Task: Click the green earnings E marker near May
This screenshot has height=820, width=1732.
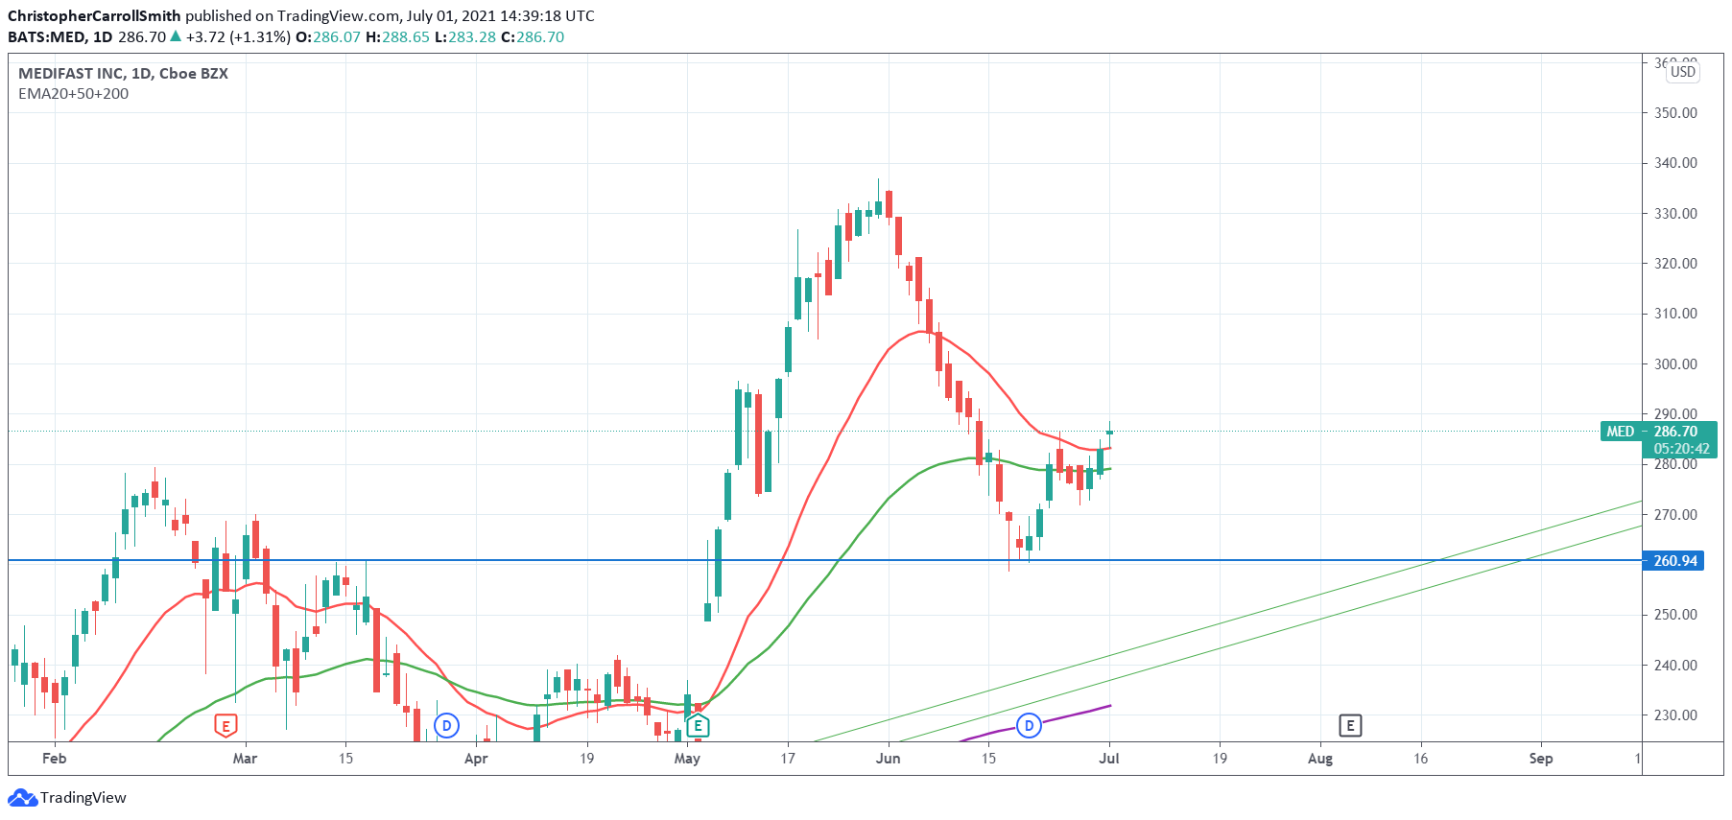Action: [x=698, y=726]
